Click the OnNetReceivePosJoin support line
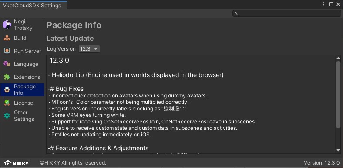343x168 pixels. click(152, 122)
